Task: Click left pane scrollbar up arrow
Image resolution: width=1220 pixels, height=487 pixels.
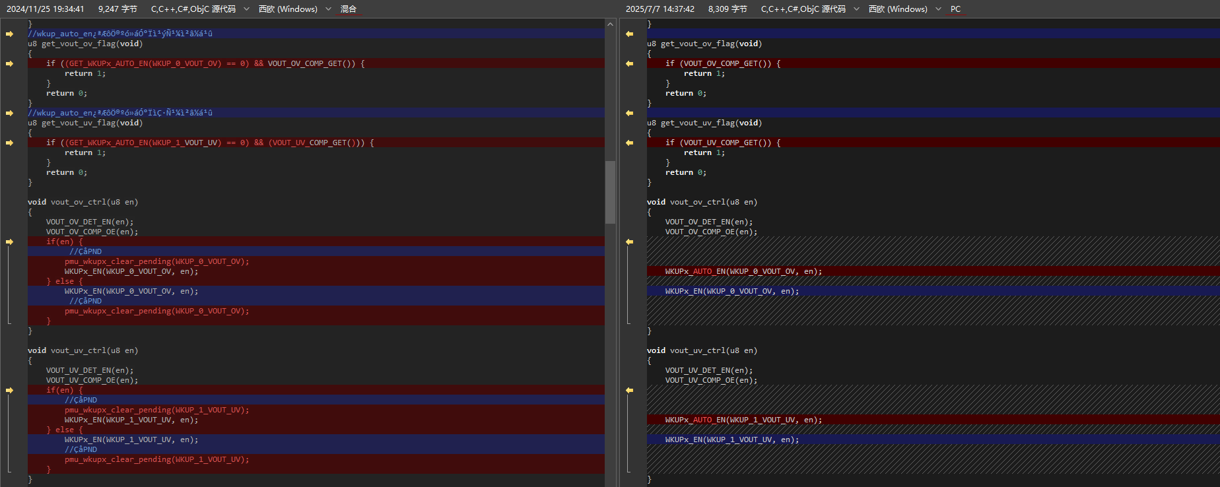Action: pos(610,24)
